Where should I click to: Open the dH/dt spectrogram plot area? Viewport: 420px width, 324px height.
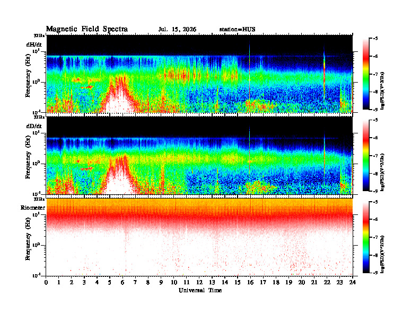[199, 74]
